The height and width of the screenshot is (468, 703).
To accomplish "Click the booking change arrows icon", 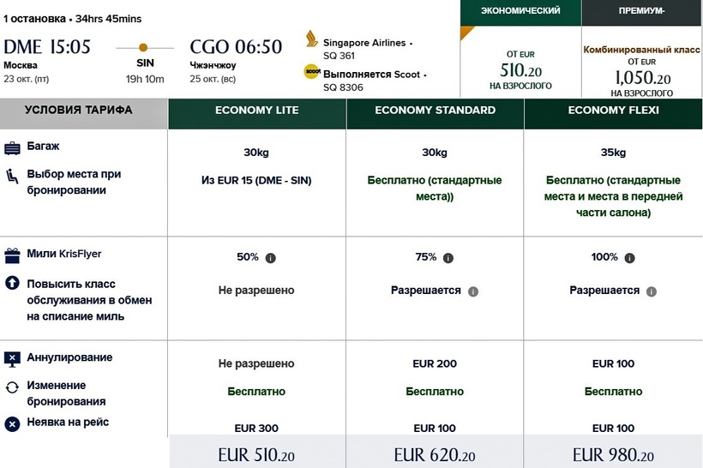I will [x=12, y=387].
